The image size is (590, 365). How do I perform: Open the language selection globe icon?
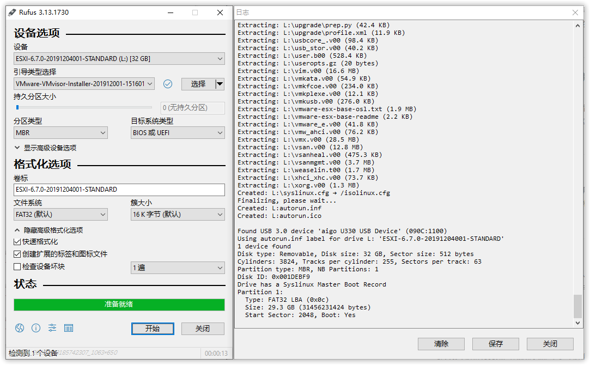click(x=20, y=328)
